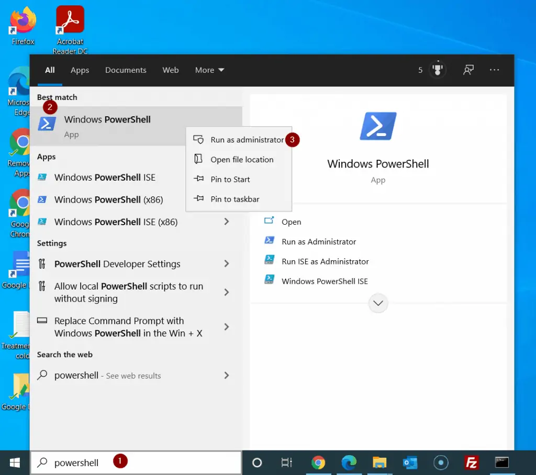The width and height of the screenshot is (536, 475).
Task: Open the three-dot options in search header
Action: coord(494,70)
